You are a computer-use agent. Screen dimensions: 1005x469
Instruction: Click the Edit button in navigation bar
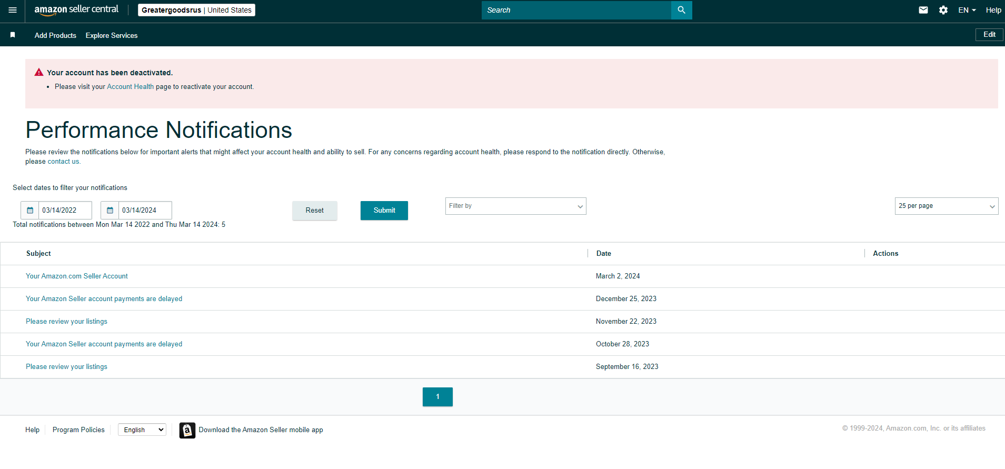pos(989,34)
